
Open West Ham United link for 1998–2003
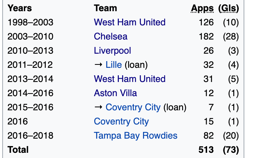(x=130, y=22)
